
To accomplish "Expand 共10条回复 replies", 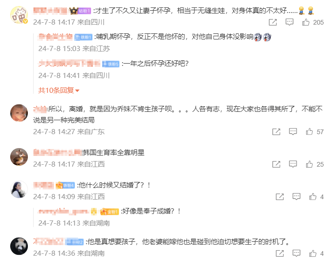I will (59, 91).
